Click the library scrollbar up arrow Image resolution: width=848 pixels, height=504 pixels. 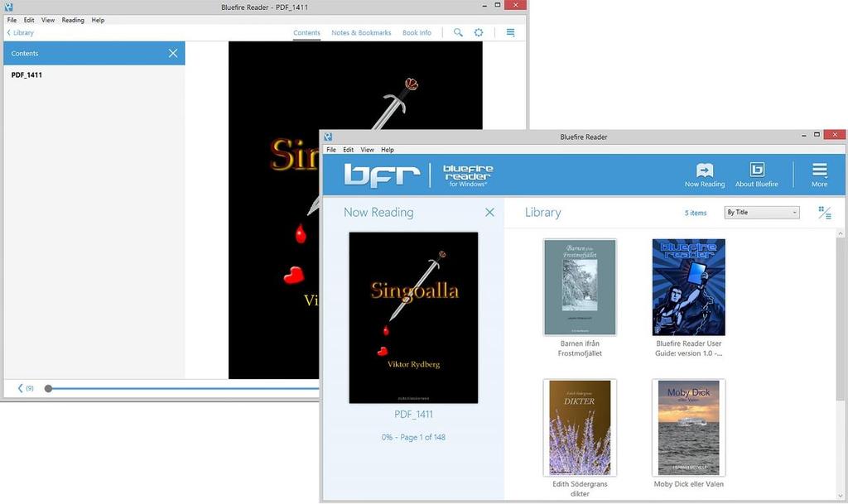[840, 234]
